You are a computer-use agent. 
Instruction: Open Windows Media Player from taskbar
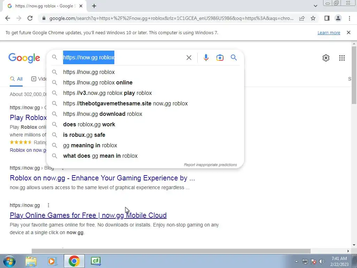tap(52, 261)
